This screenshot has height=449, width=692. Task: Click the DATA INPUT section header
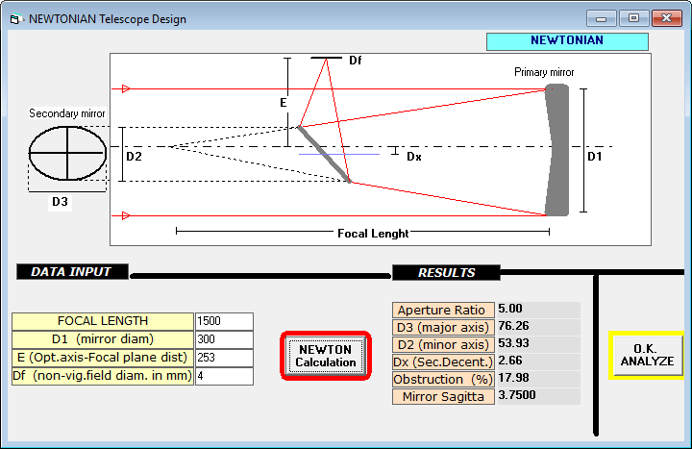pos(72,271)
